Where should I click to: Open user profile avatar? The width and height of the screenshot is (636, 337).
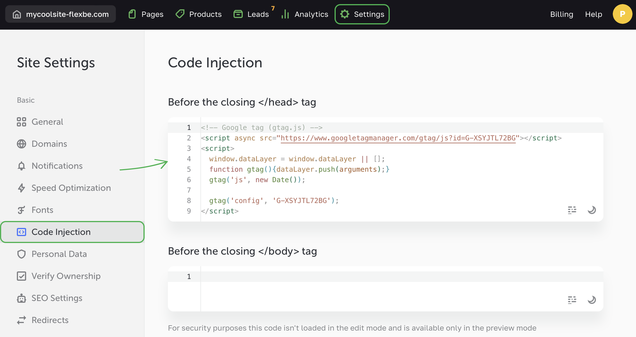[622, 14]
